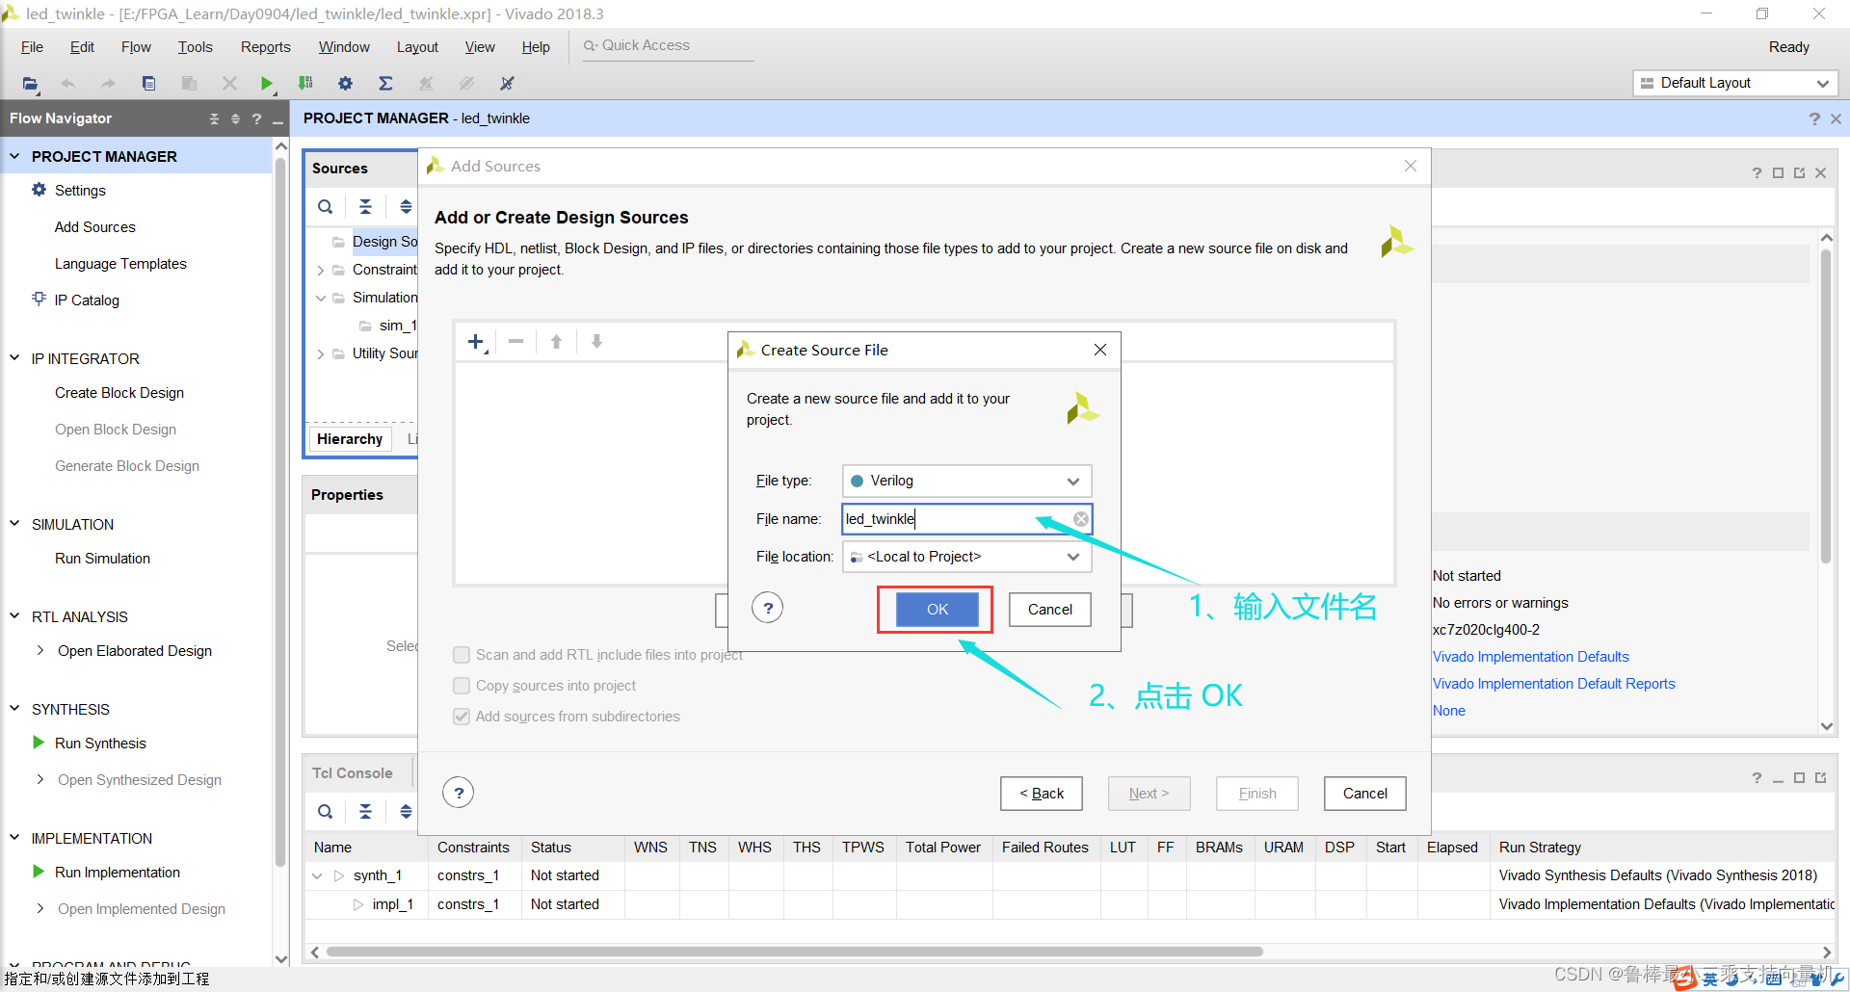Collapse the PROJECT MANAGER section

point(14,156)
